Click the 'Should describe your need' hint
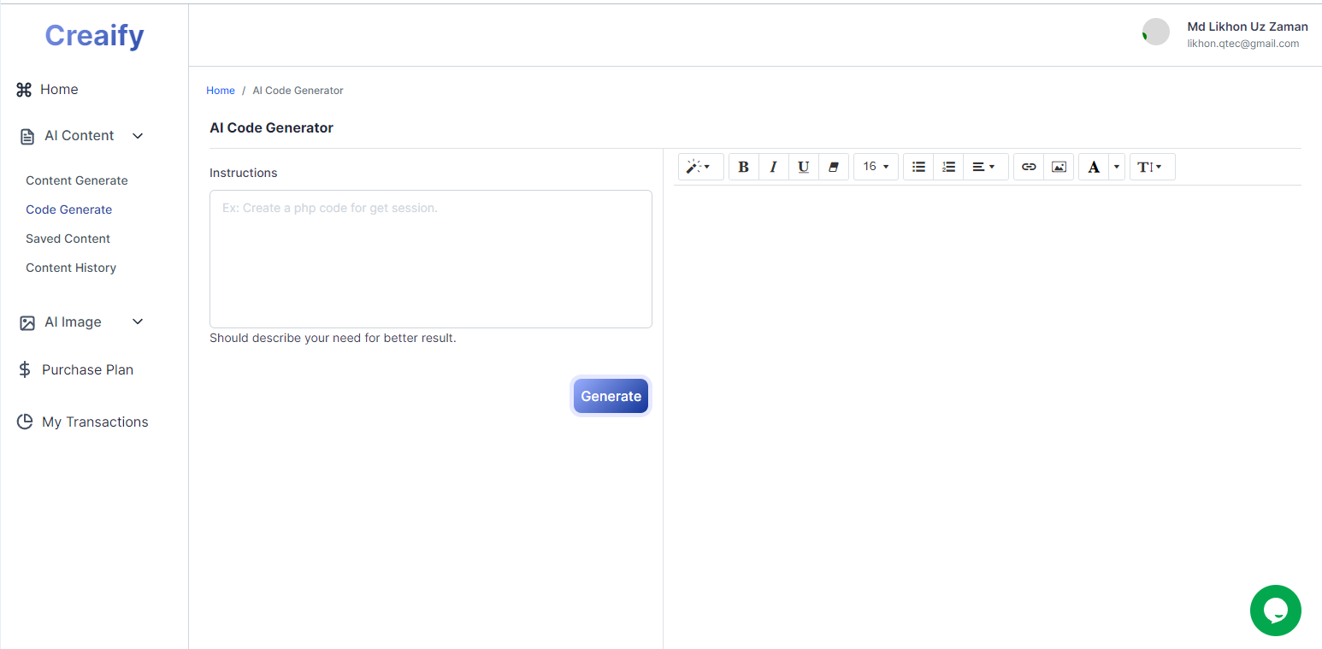 pyautogui.click(x=333, y=338)
